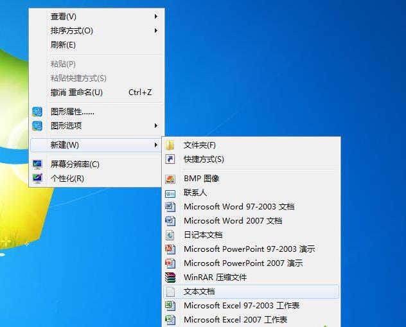Expand the 查看(V) submenu arrow
406x327 pixels.
tap(156, 17)
